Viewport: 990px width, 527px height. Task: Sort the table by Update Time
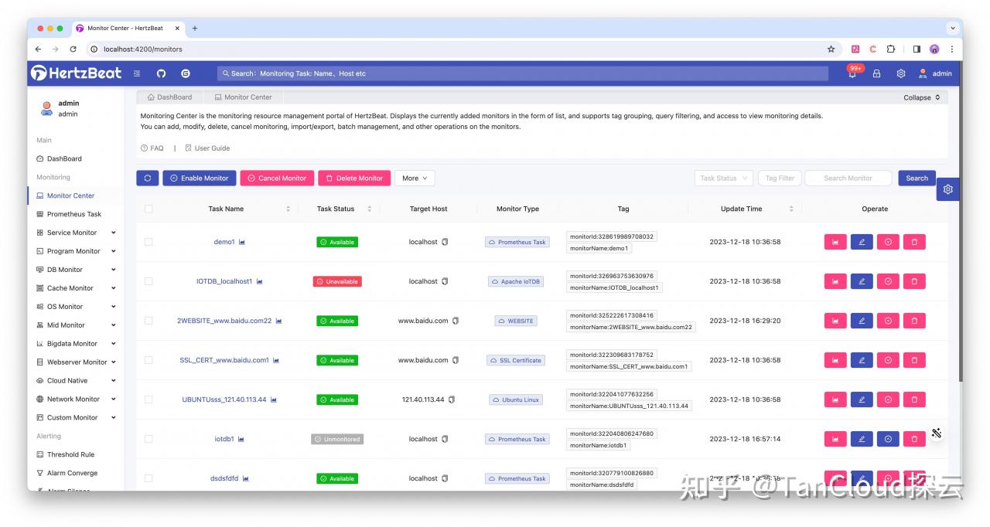point(791,209)
